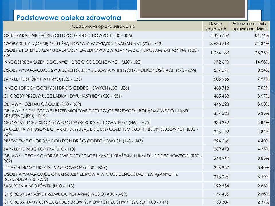
Task: Click the value 213 226
Action: pos(221,177)
